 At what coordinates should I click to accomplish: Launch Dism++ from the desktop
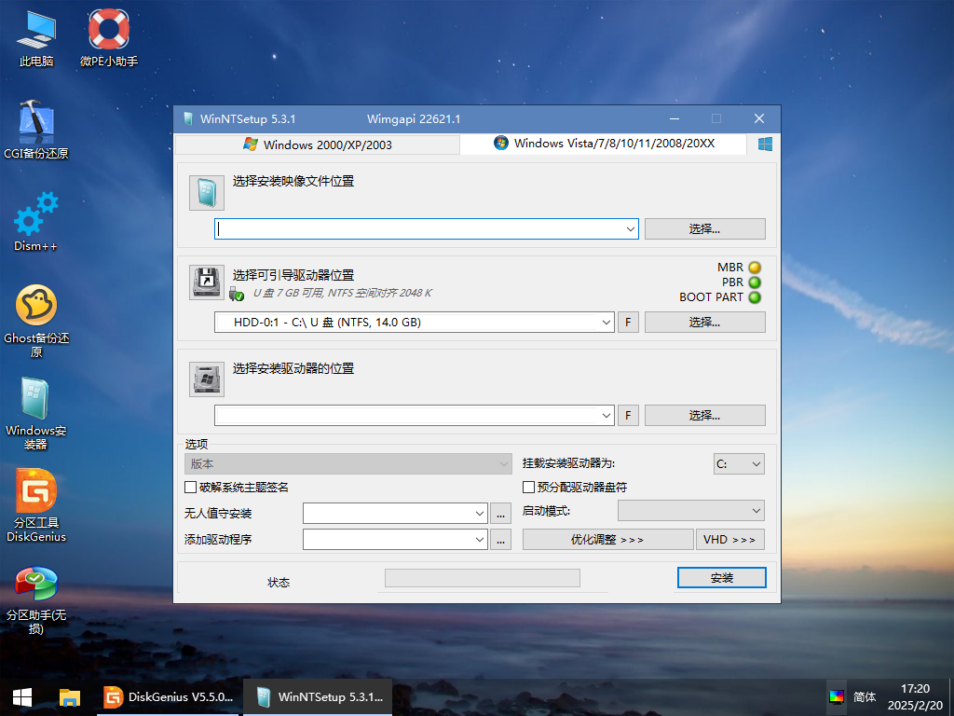[x=36, y=222]
